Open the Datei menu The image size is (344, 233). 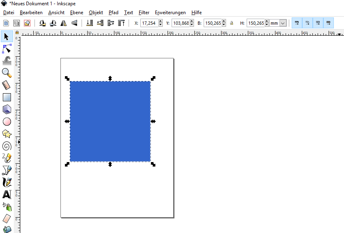point(9,13)
